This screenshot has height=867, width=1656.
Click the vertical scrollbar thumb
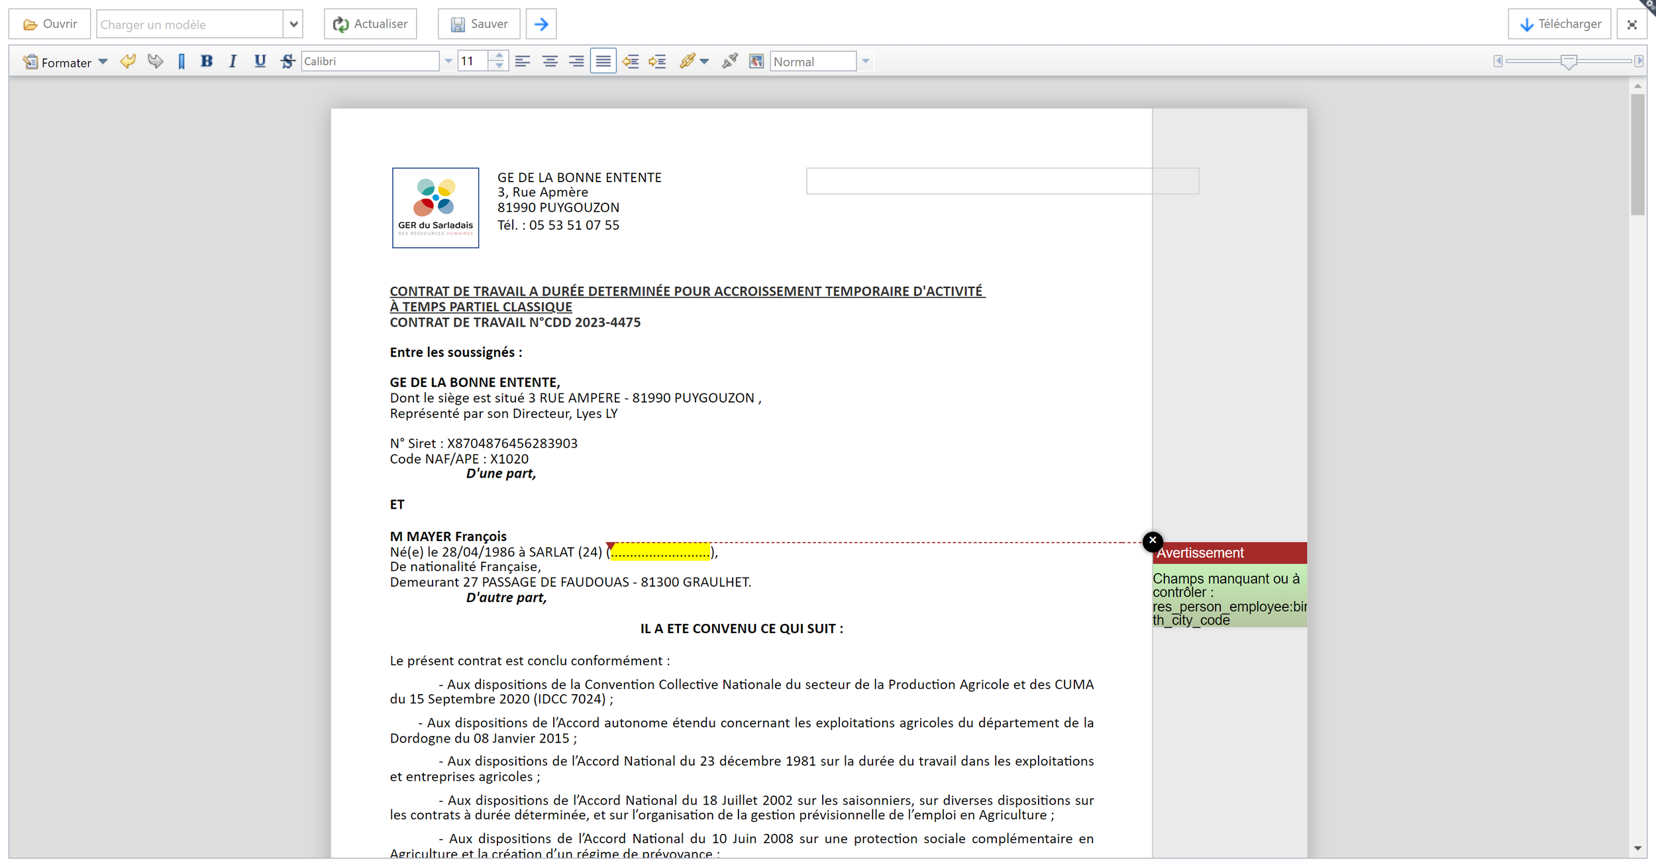click(1637, 154)
